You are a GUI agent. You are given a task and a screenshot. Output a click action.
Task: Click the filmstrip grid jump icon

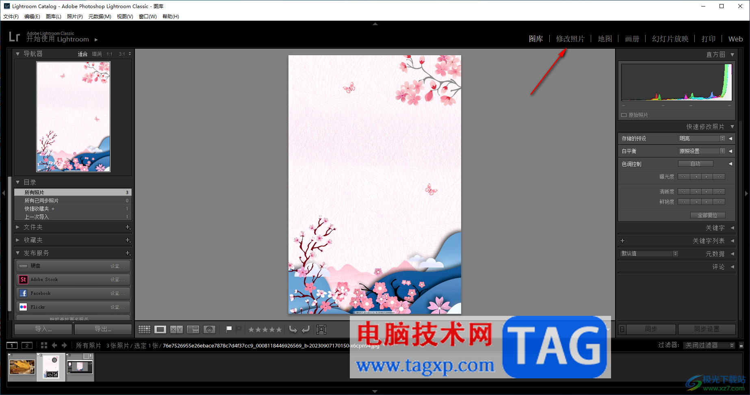[x=44, y=345]
